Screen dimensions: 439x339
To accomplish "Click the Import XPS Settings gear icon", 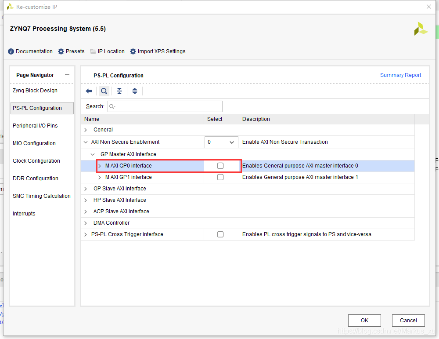I will click(x=133, y=51).
